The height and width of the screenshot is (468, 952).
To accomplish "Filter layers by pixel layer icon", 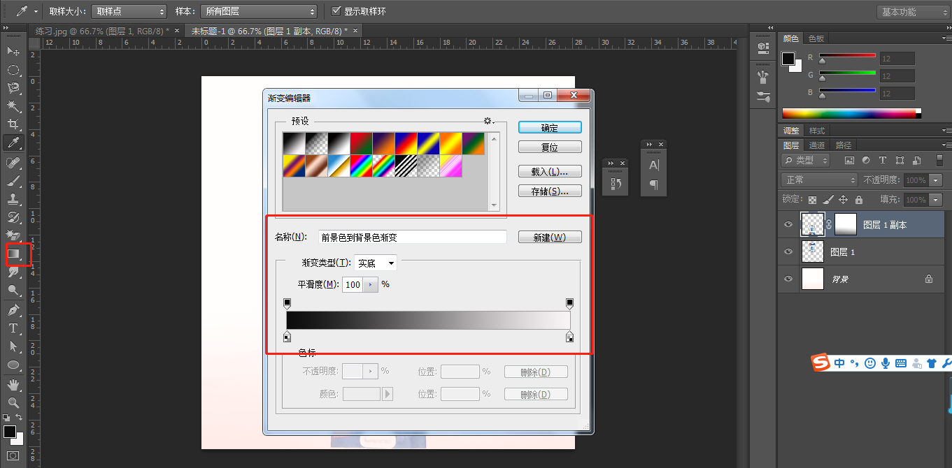I will (850, 161).
